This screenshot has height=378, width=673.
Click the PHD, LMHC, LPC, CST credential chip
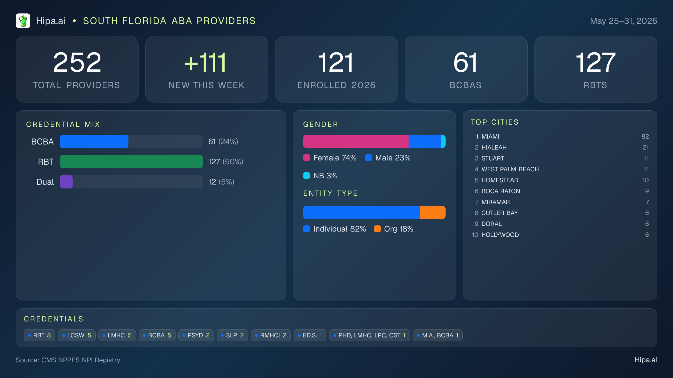tap(370, 335)
